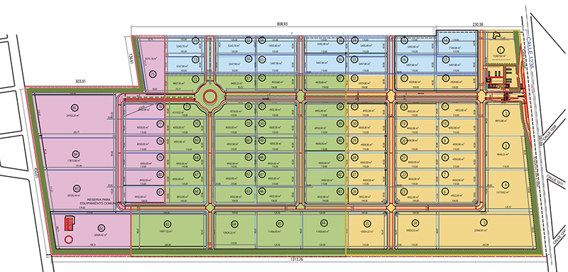Select lot marker 81 in pink zone
568x272 pixels.
tap(160, 192)
